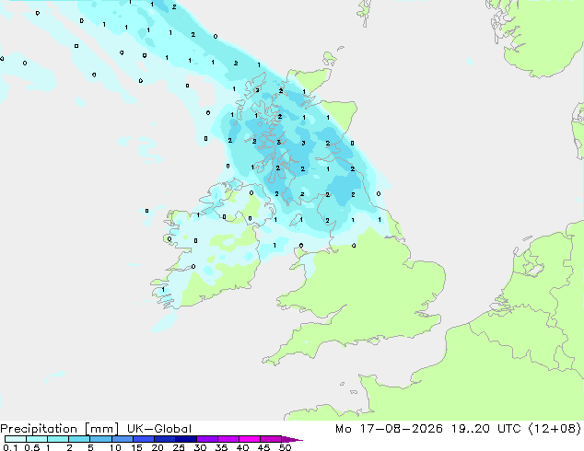The height and width of the screenshot is (451, 584).
Task: Select the 5–10 mm legend color swatch
Action: pyautogui.click(x=100, y=439)
